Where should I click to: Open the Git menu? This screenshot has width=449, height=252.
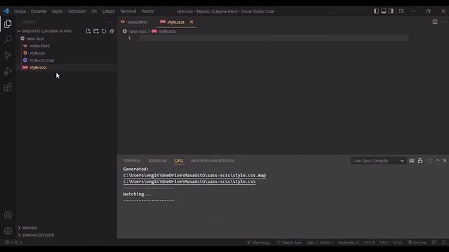click(x=94, y=11)
